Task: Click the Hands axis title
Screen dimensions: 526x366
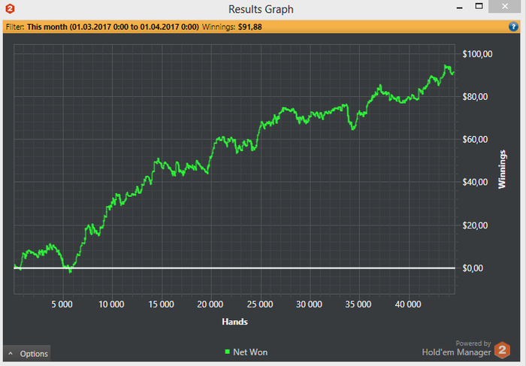Action: (234, 322)
